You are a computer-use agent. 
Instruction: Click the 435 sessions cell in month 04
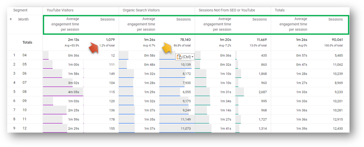[264, 56]
